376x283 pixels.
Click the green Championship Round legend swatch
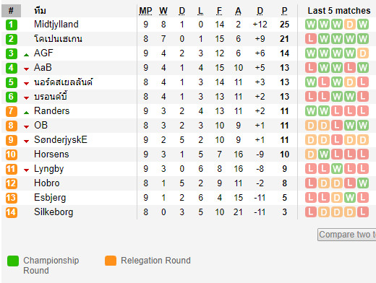tap(13, 261)
